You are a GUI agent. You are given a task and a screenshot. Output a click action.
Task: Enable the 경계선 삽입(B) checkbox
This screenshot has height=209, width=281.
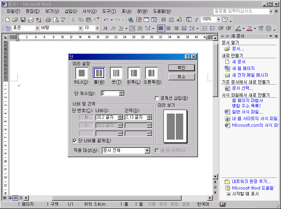[x=157, y=98]
